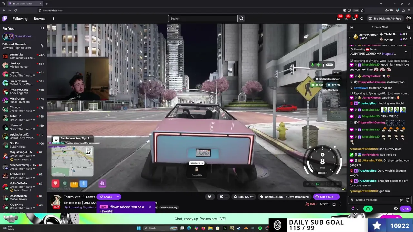
Task: Collapse the For You sidebar
Action: (42, 28)
